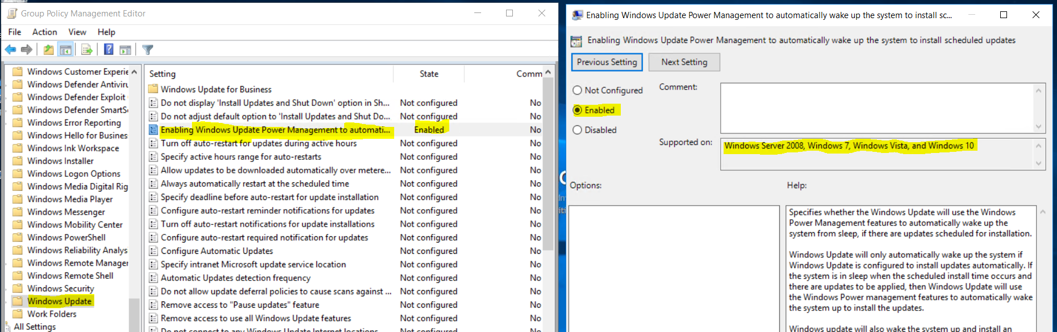
Task: Click up arrow of Supported on scrollbar
Action: point(1039,146)
